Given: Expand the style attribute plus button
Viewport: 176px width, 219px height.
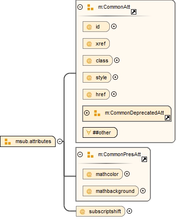Looking at the screenshot, I should tap(115, 77).
